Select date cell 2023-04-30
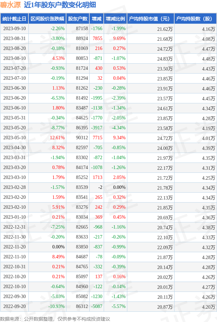The height and width of the screenshot is (322, 217). (x=15, y=147)
